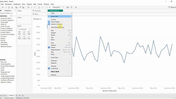Choose Show Missing Values menu entry
Screen dimensions: 176x99
click(x=60, y=27)
